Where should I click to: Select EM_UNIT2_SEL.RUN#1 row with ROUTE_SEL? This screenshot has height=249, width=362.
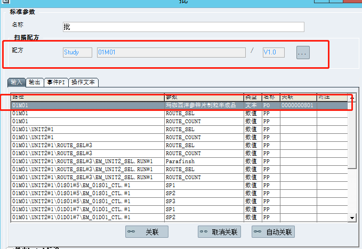(x=179, y=170)
